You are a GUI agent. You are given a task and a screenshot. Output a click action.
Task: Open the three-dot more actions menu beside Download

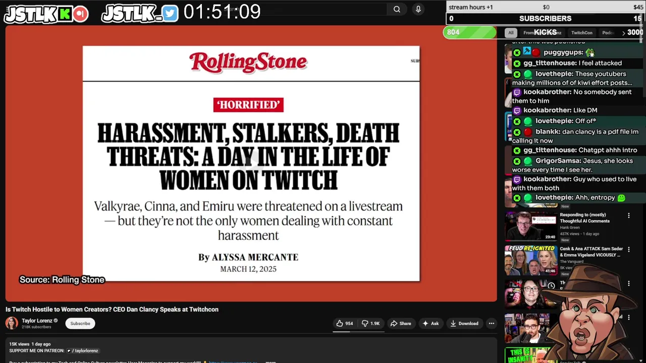[491, 323]
